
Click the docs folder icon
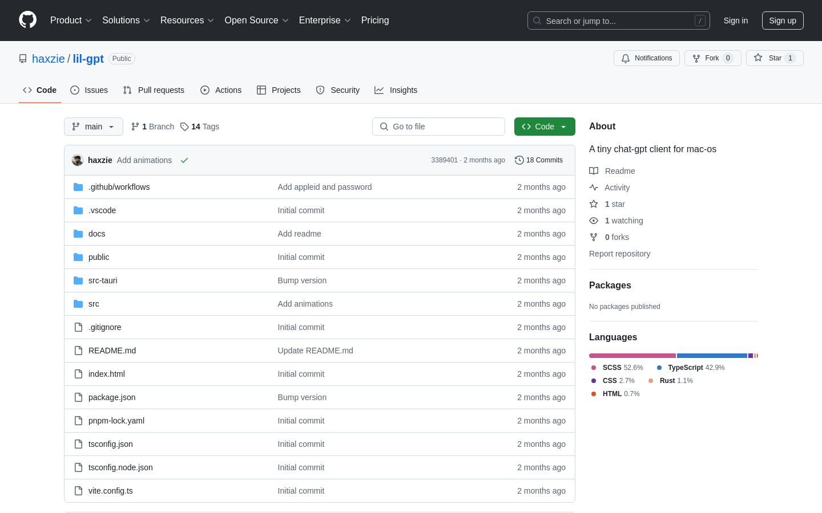point(78,234)
